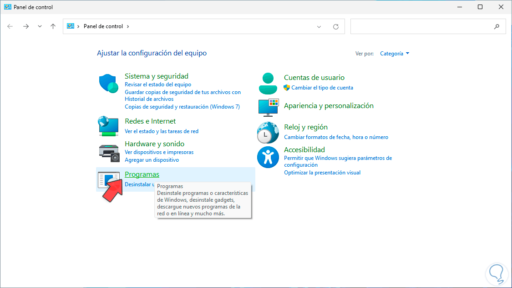Screen dimensions: 512x288
Task: Open the Accesibilidad figure icon
Action: [x=268, y=157]
